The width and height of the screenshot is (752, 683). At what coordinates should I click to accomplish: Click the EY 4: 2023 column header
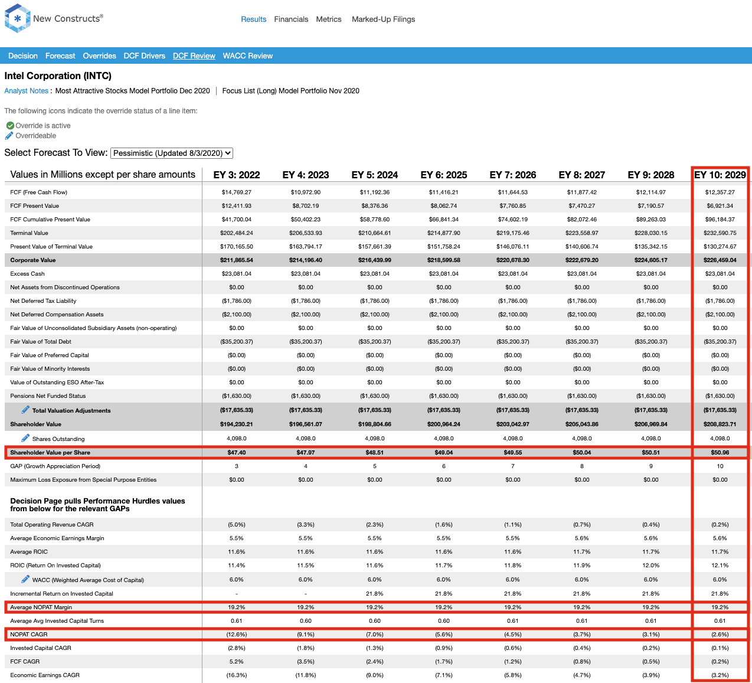(306, 175)
